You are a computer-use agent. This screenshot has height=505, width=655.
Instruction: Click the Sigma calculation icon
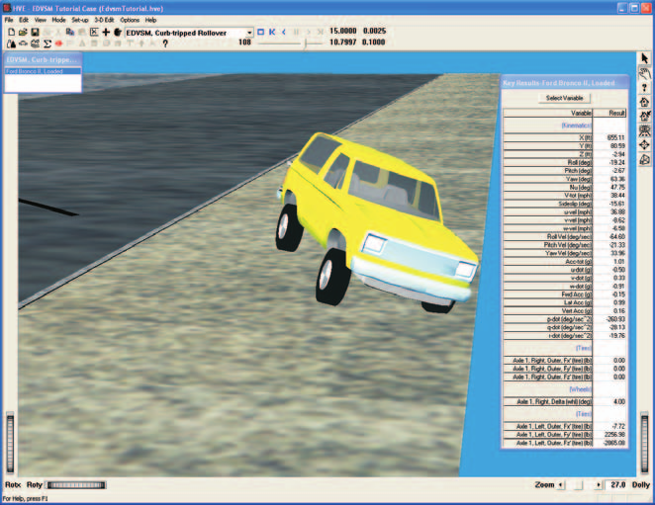[x=47, y=43]
